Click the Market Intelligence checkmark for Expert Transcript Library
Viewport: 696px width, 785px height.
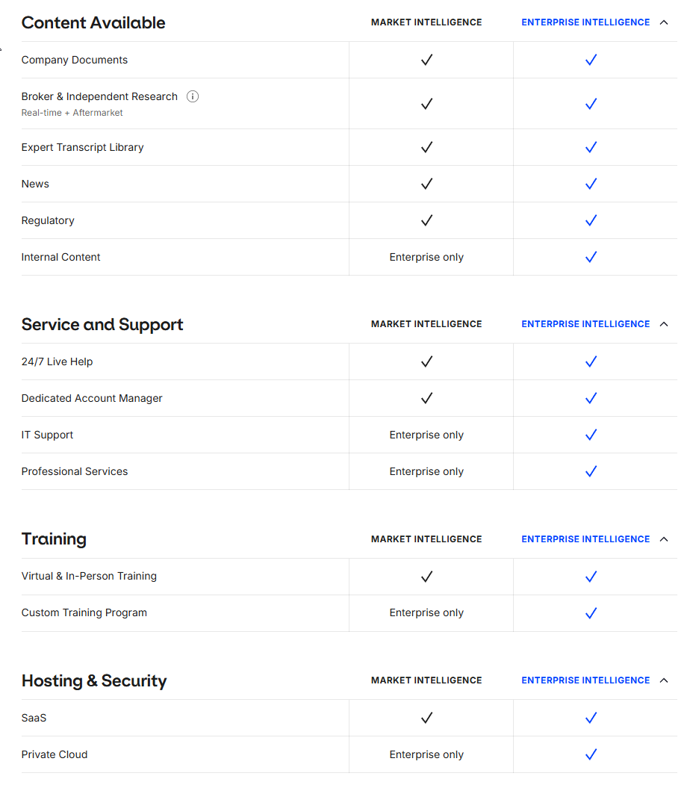[426, 147]
